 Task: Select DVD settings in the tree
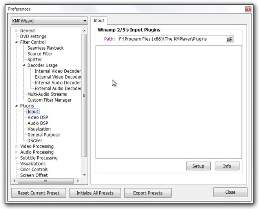pyautogui.click(x=33, y=36)
